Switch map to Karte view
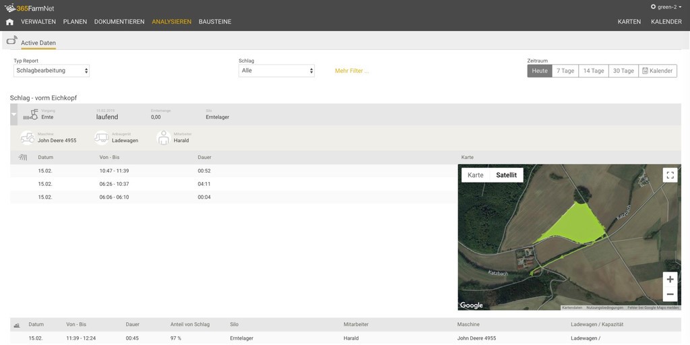This screenshot has width=690, height=345. click(x=476, y=175)
